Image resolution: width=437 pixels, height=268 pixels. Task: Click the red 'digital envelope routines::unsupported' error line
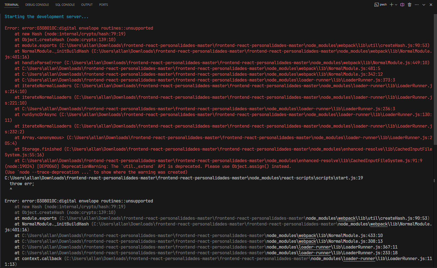click(x=79, y=28)
